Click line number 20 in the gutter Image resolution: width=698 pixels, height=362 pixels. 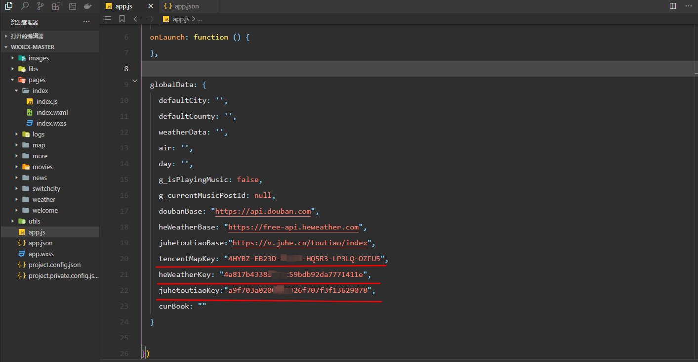pos(124,259)
